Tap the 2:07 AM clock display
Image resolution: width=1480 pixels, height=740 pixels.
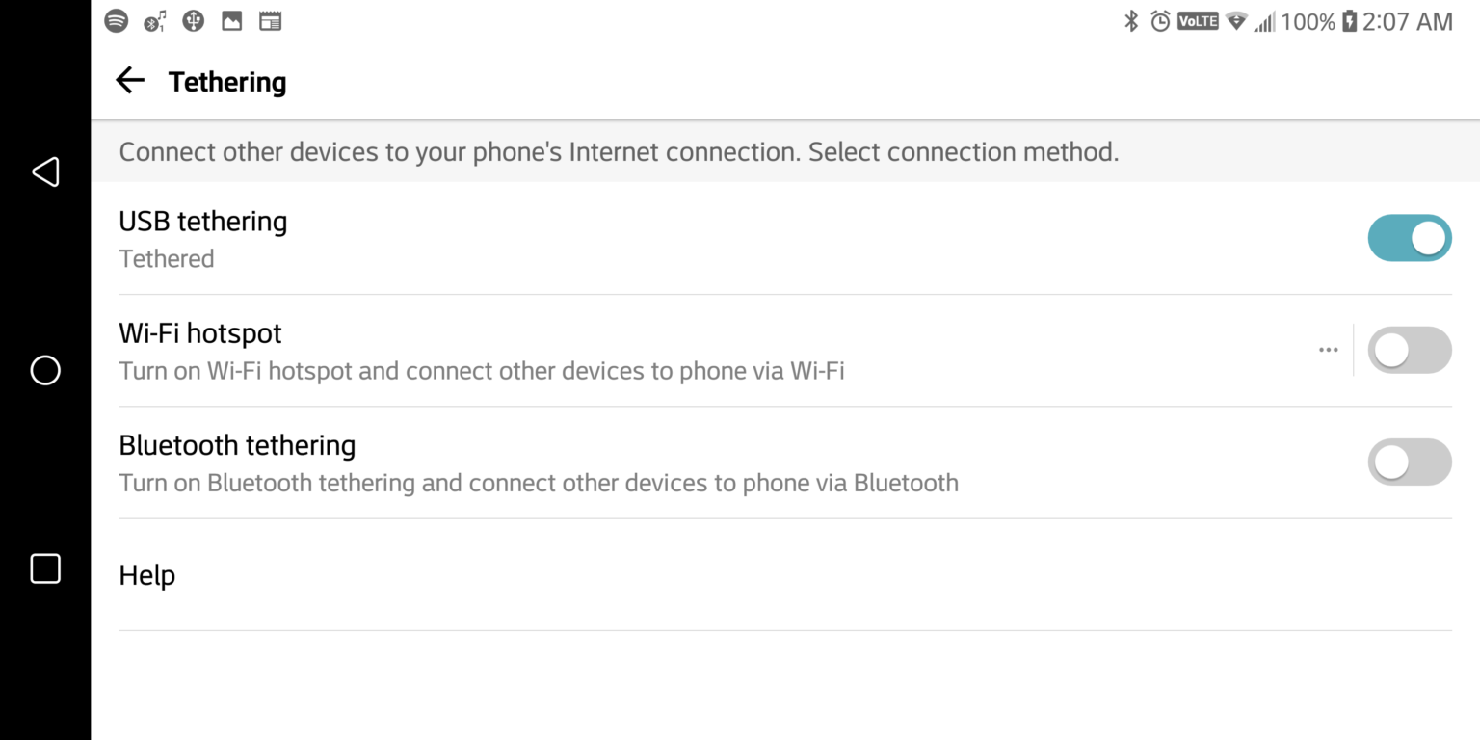1409,20
